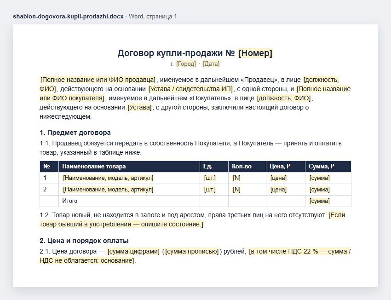This screenshot has width=391, height=300.
Task: Click the text '1.2. Товар новый'
Action: [x=65, y=215]
